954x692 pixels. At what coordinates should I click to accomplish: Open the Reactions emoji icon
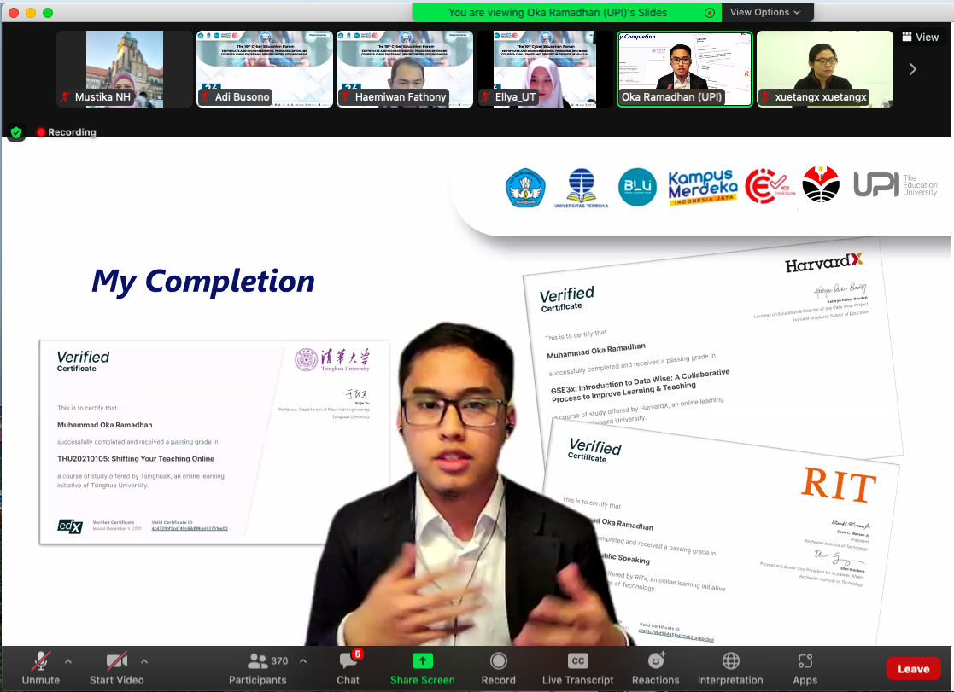[656, 660]
